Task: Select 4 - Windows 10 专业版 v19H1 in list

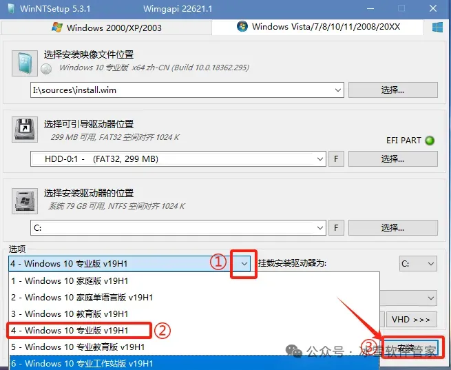Action: tap(194, 330)
